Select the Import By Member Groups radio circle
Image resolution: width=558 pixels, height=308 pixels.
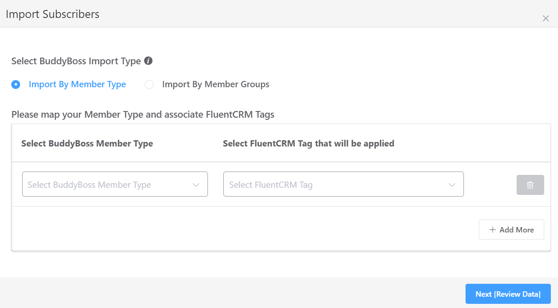pos(149,85)
